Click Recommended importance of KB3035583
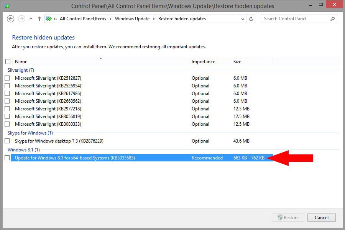 coord(207,158)
